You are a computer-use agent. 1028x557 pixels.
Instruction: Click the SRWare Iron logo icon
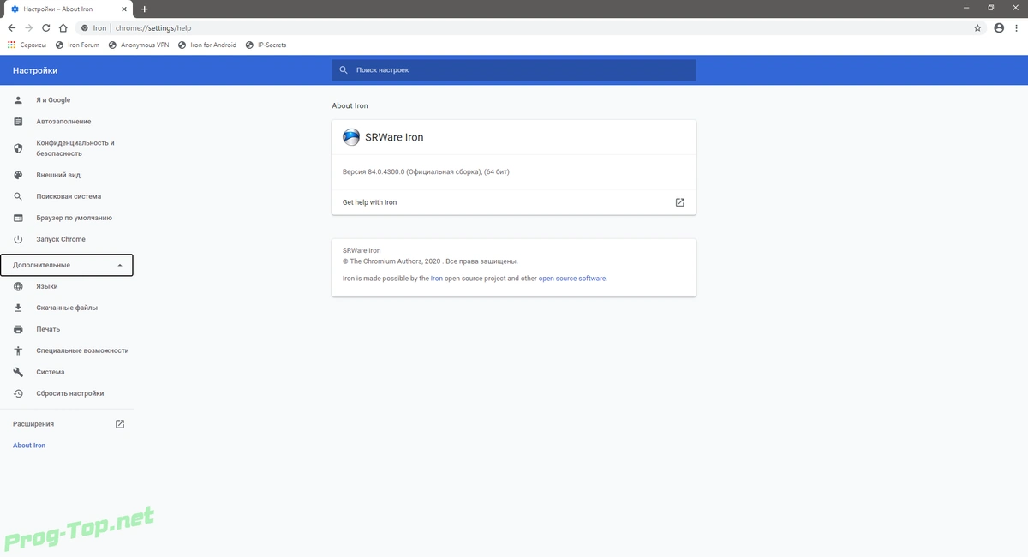(x=351, y=137)
